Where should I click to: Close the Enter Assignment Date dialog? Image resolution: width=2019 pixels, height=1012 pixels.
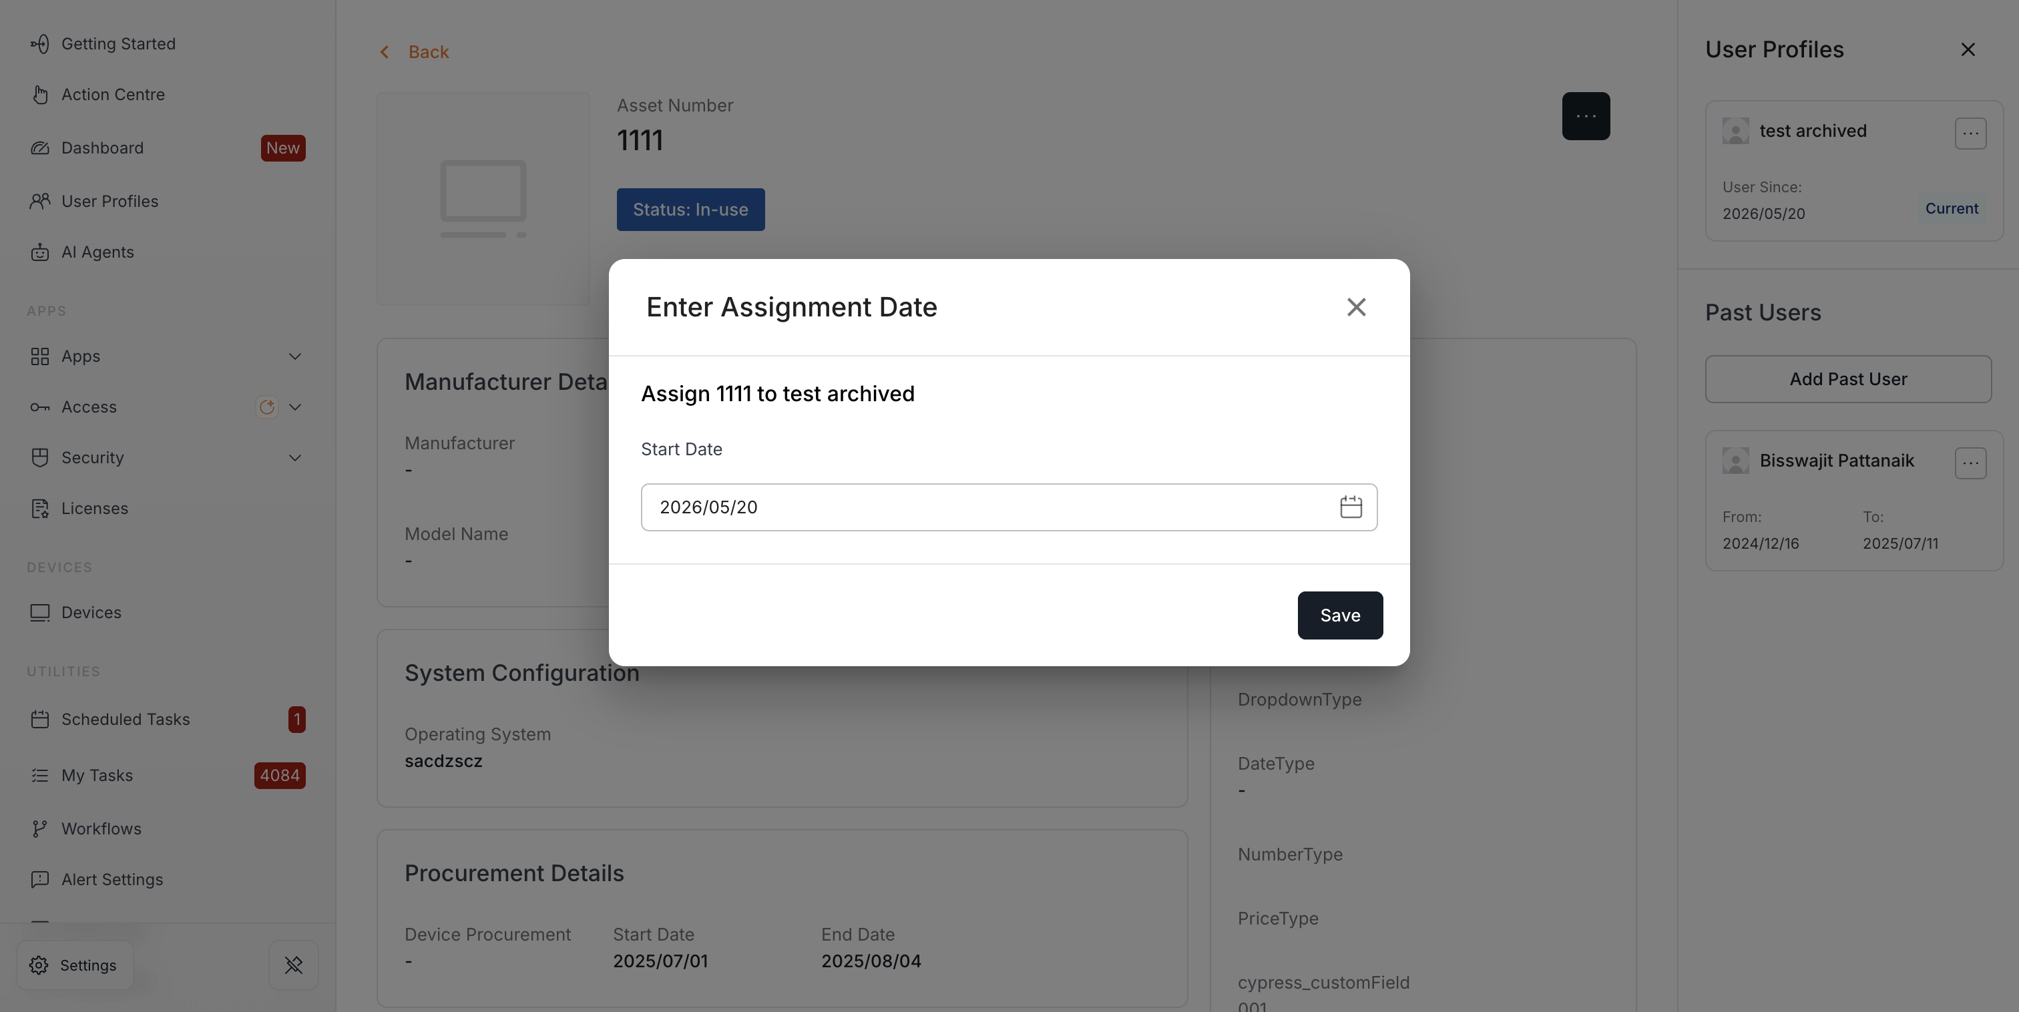(1356, 307)
